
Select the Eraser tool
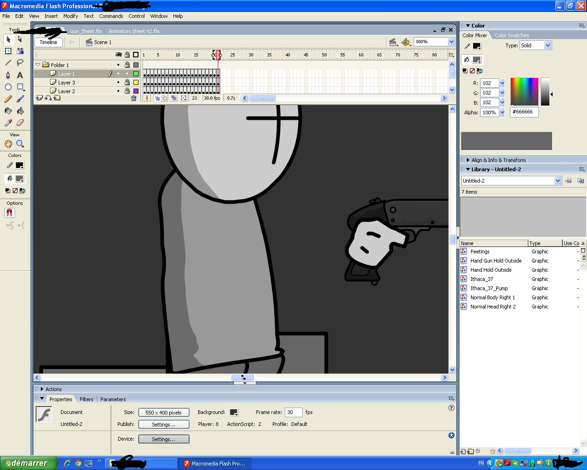20,123
